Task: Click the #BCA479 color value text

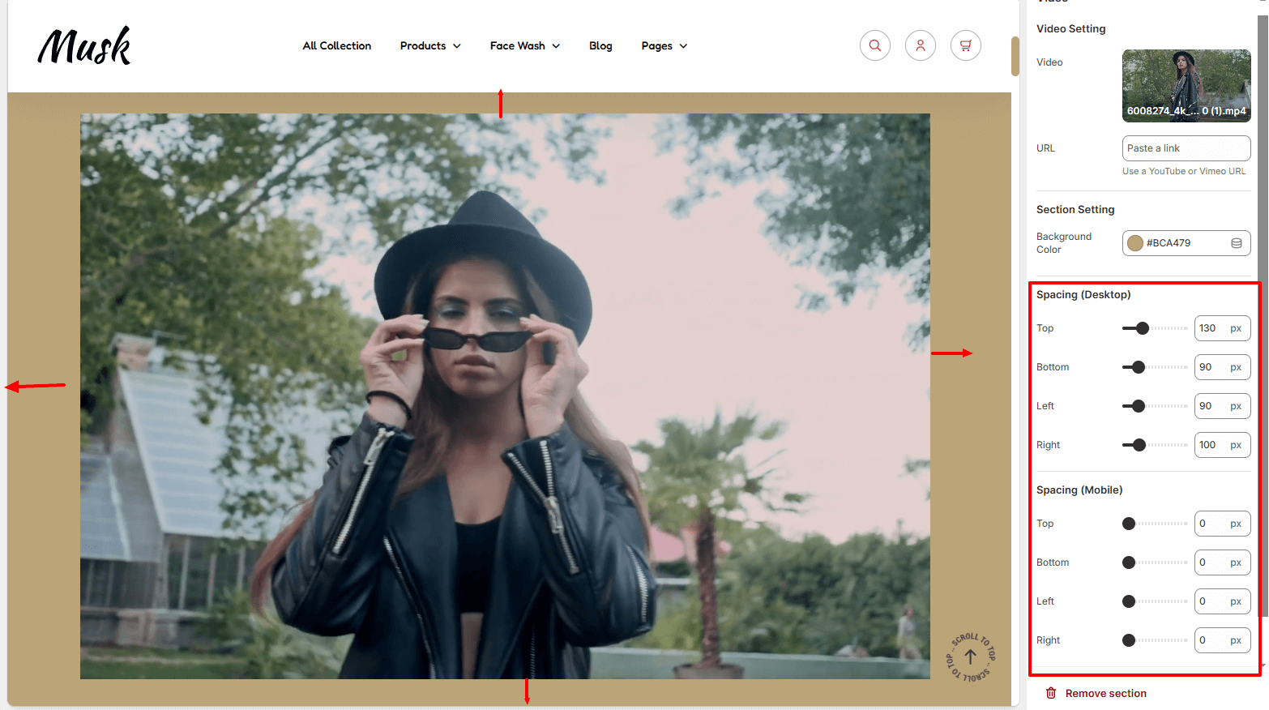Action: (1169, 243)
